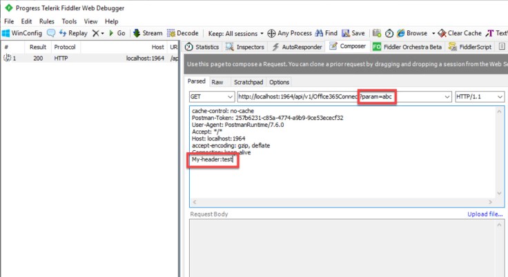Click inside the Request Body text area
Image resolution: width=508 pixels, height=277 pixels.
(345, 248)
